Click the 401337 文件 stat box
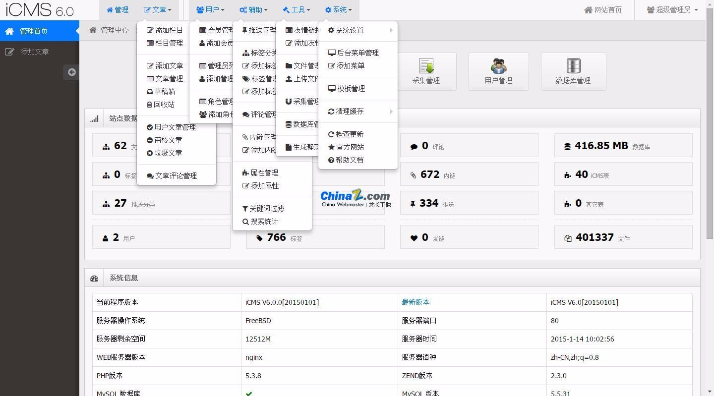This screenshot has height=396, width=714. point(623,237)
